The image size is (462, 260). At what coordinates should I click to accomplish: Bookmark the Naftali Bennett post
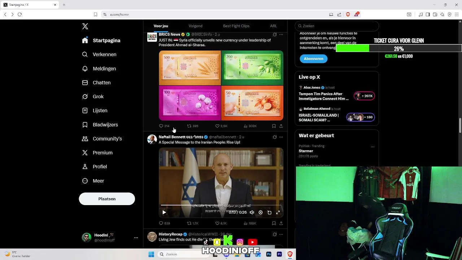tap(274, 224)
